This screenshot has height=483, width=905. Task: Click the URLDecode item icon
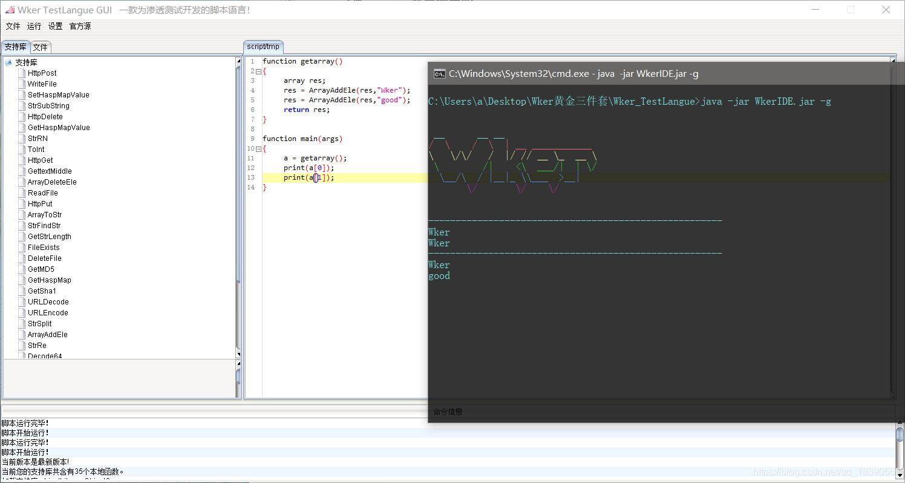point(22,302)
